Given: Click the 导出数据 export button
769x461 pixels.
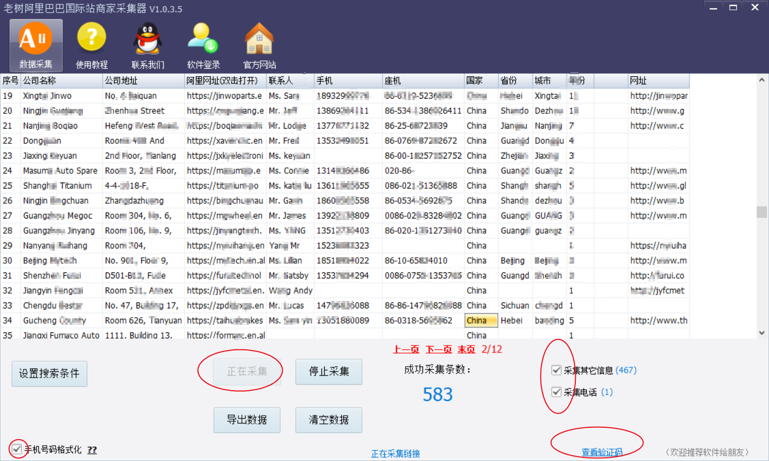Looking at the screenshot, I should [x=247, y=420].
